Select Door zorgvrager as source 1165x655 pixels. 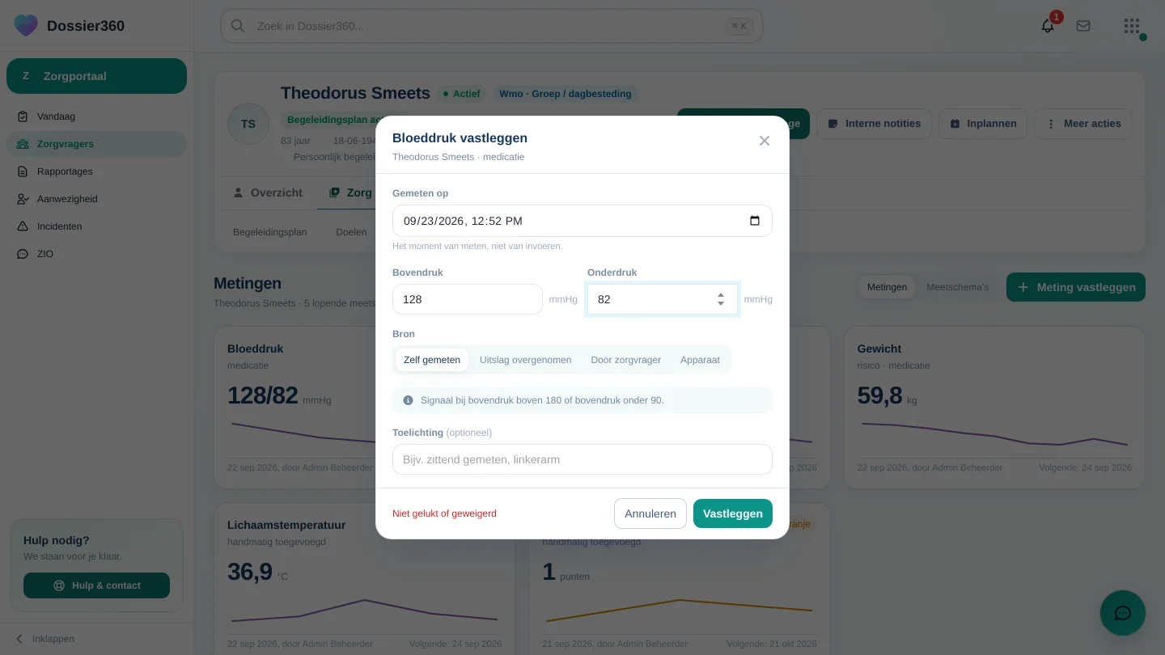point(626,360)
